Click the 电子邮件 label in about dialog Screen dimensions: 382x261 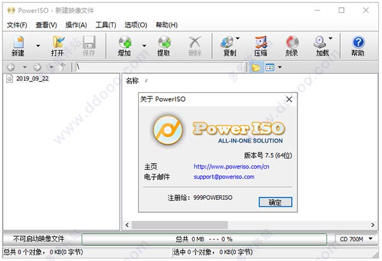157,177
